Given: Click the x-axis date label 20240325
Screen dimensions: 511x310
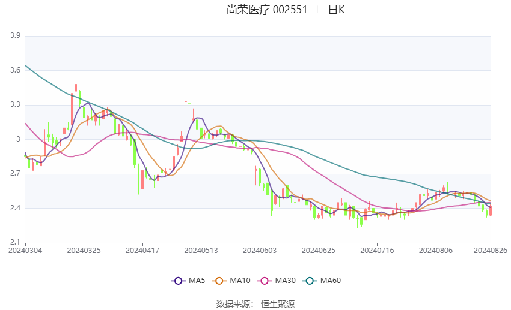Looking at the screenshot, I should (84, 251).
